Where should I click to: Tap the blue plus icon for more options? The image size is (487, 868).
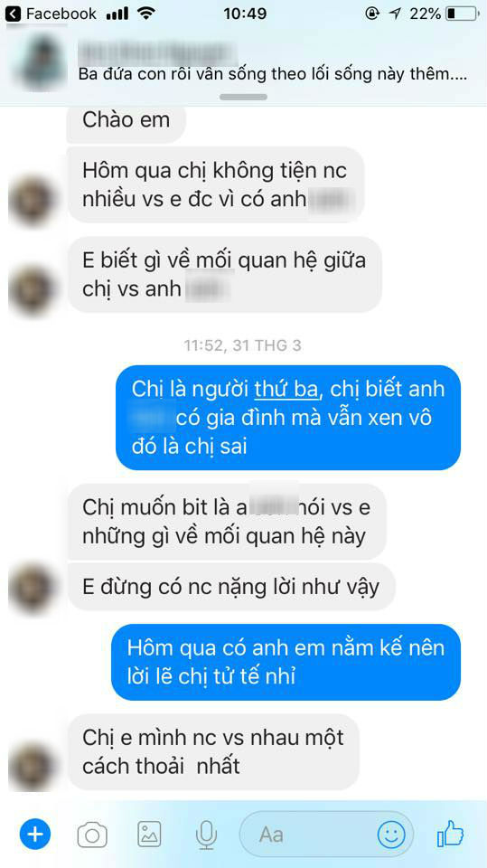(x=35, y=833)
